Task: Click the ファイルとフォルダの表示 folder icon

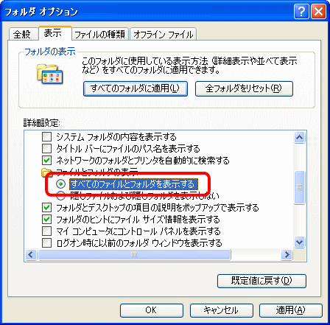Action: click(x=47, y=172)
